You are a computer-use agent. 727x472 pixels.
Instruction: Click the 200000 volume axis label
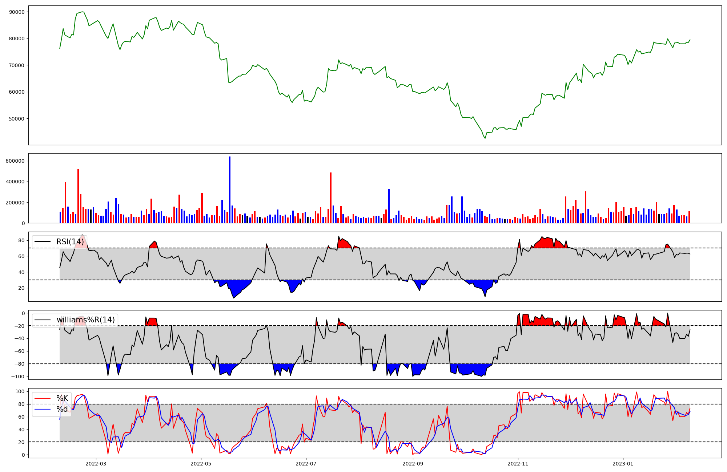pyautogui.click(x=15, y=203)
